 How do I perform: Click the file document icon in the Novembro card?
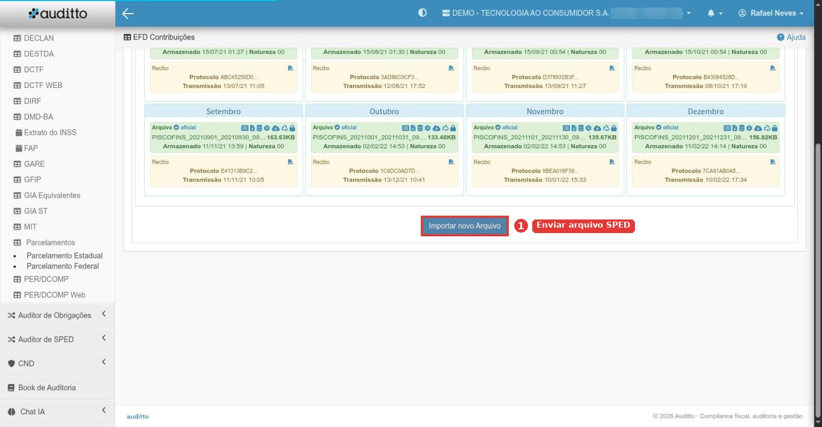tap(574, 128)
